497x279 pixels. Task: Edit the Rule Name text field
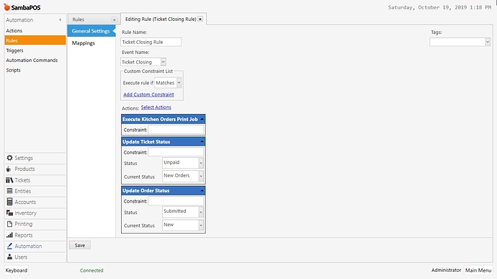click(151, 42)
